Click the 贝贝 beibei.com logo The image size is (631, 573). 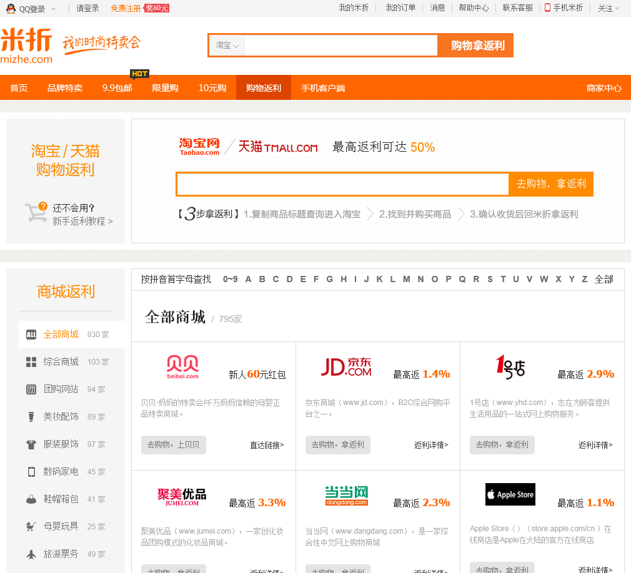pos(182,367)
